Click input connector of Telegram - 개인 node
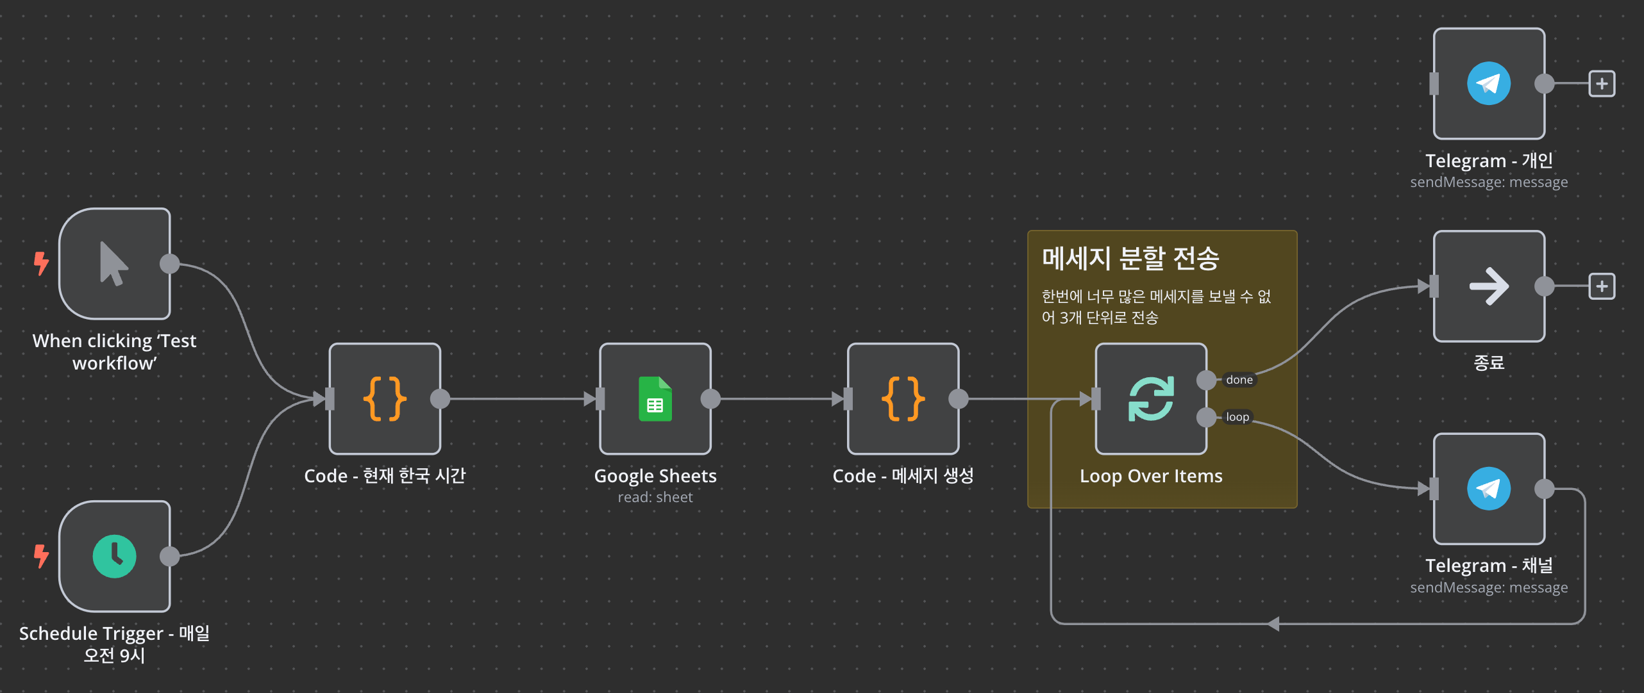 tap(1434, 83)
